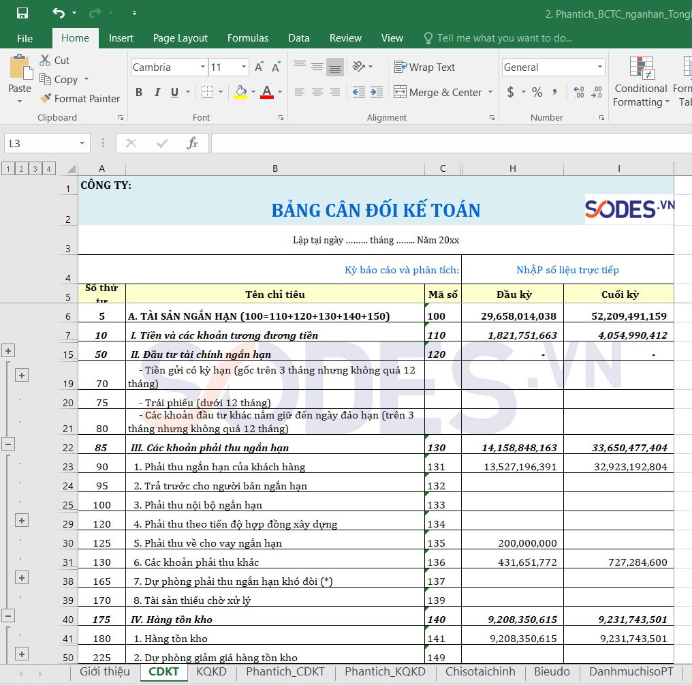Click the Save icon in title bar
This screenshot has width=692, height=685.
click(x=22, y=13)
